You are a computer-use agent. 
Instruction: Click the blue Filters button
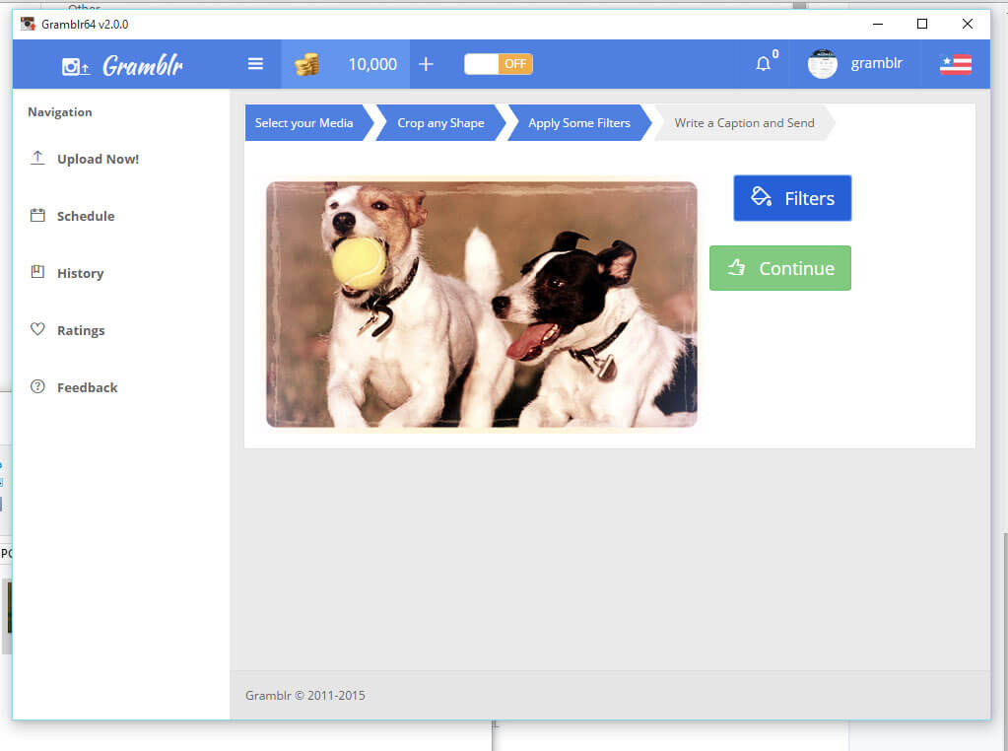(x=792, y=198)
